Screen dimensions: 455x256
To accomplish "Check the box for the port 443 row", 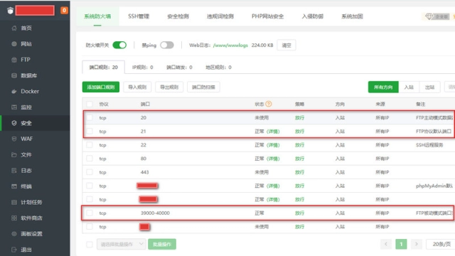I will click(90, 172).
